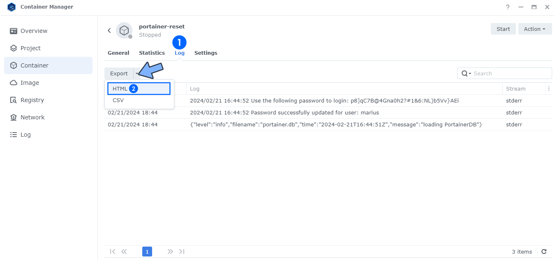The image size is (555, 261).
Task: Open the Container section
Action: (x=35, y=65)
